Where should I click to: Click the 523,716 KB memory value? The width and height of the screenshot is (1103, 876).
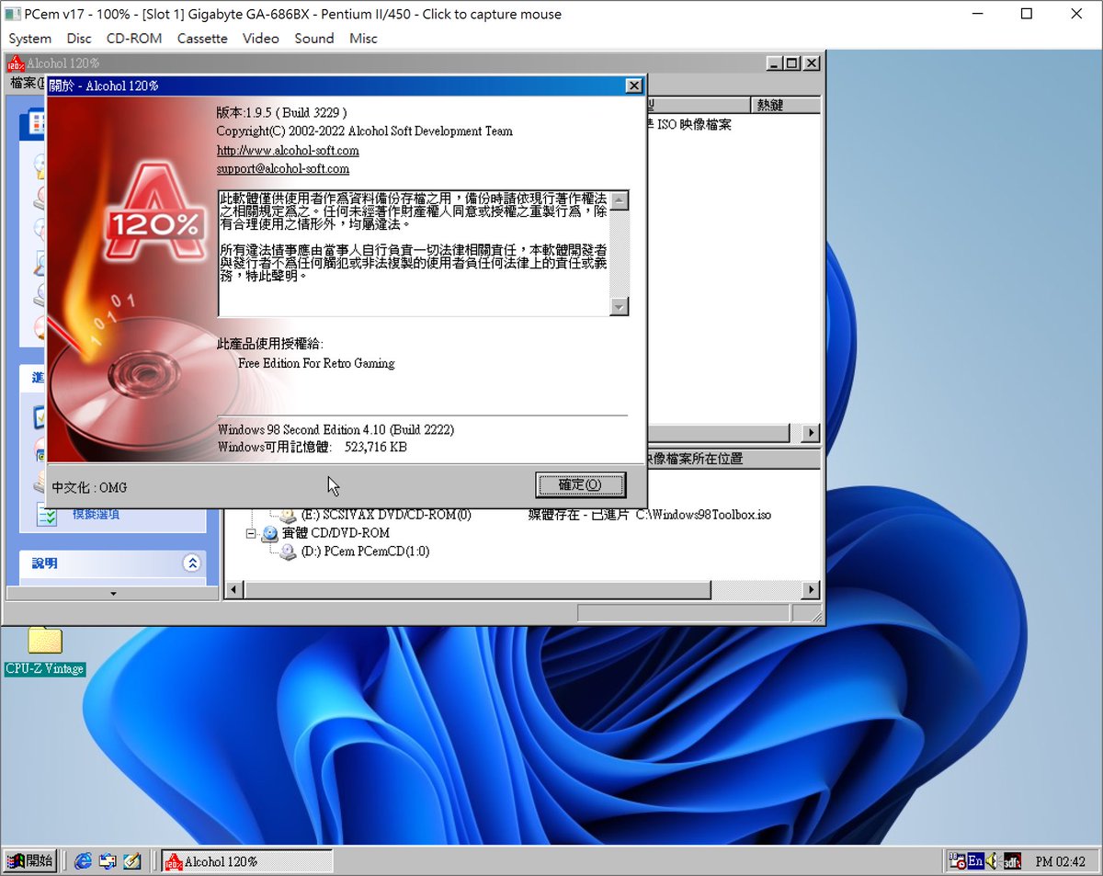coord(376,447)
